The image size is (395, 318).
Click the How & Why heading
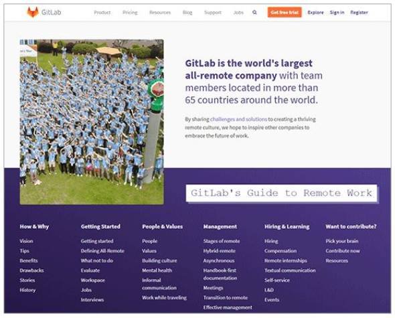(x=34, y=226)
